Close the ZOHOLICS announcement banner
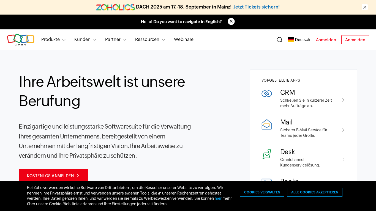The width and height of the screenshot is (376, 211). click(365, 7)
